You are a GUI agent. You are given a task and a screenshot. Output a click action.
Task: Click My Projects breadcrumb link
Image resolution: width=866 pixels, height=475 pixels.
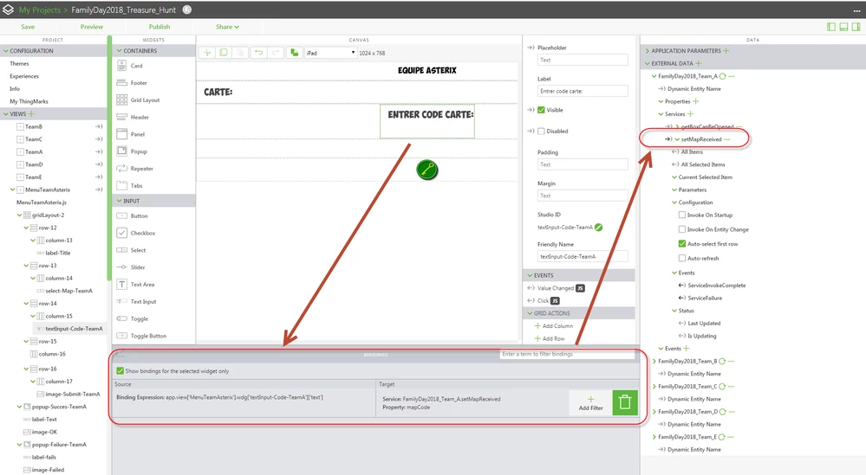pos(40,10)
